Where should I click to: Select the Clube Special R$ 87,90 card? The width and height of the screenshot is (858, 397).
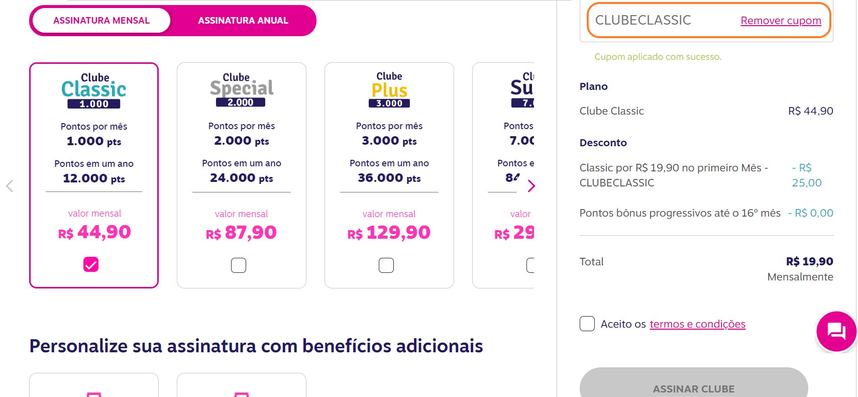(x=242, y=175)
